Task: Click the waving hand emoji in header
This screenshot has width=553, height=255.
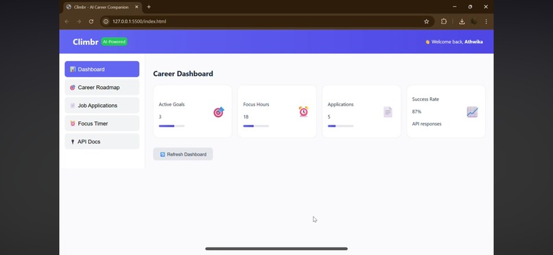Action: pos(427,42)
